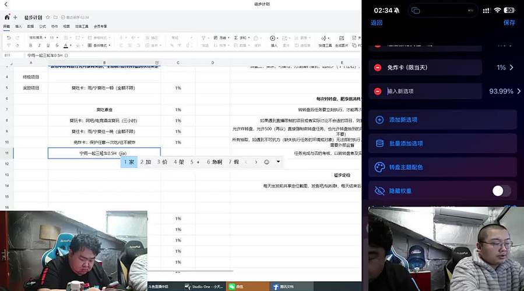Click the emoji face in IME bar
The width and height of the screenshot is (524, 291).
coord(267,162)
